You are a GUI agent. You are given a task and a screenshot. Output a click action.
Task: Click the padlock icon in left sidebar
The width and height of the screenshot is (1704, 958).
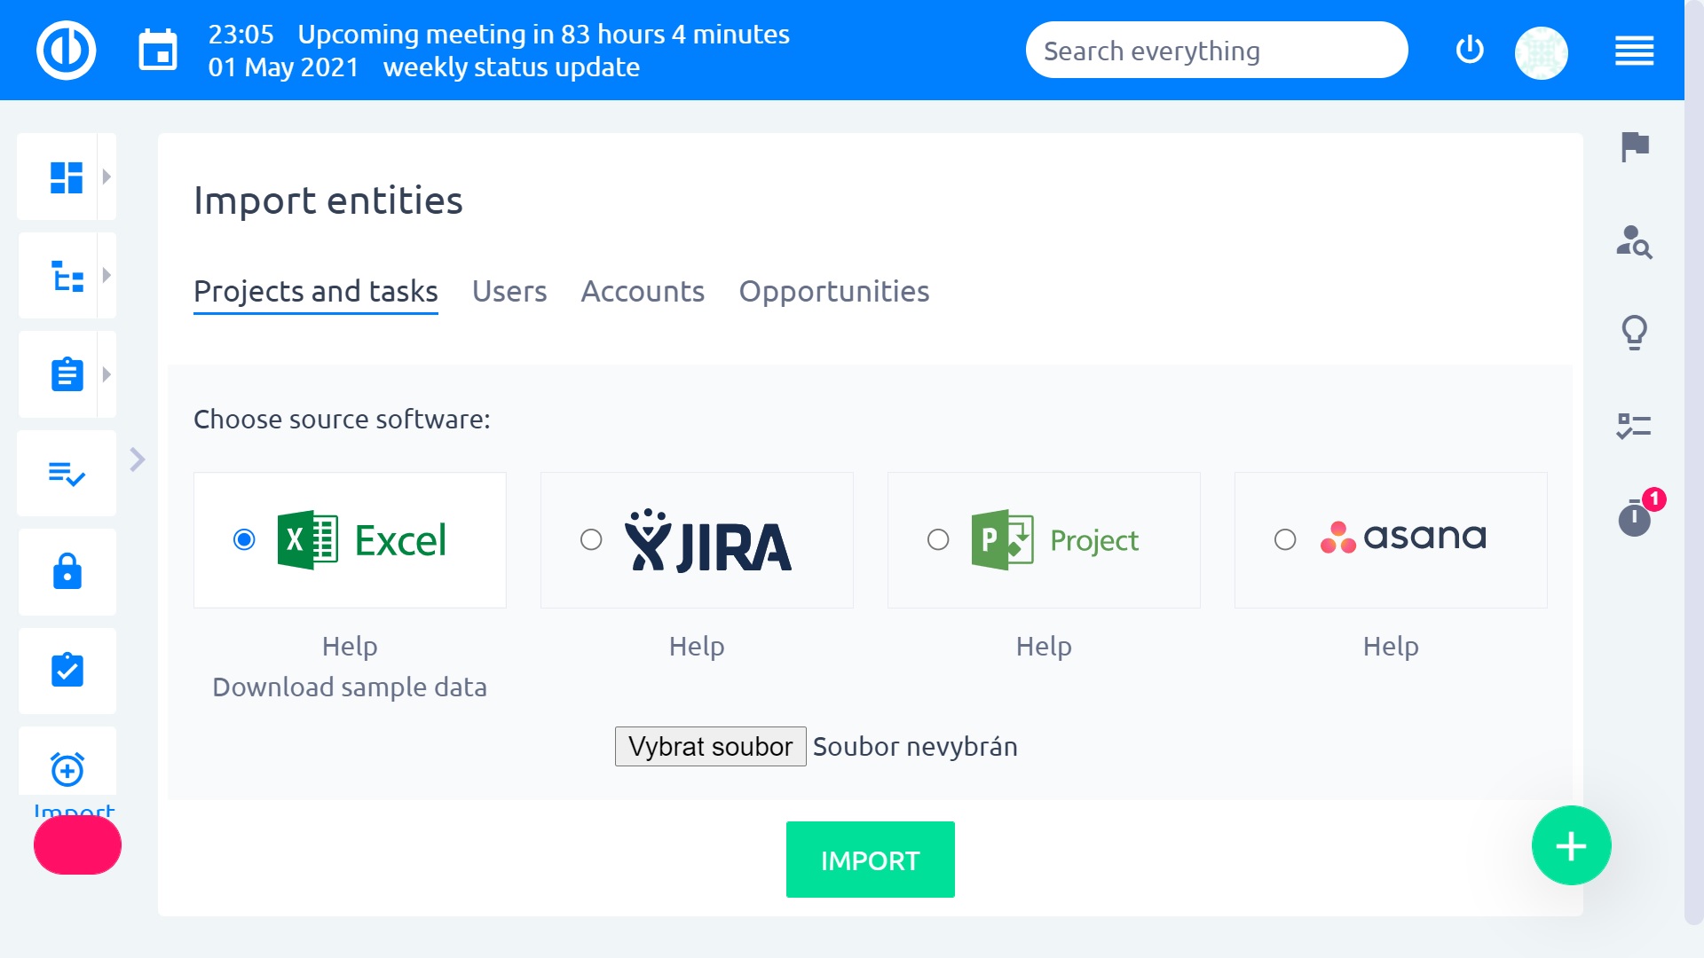tap(67, 572)
